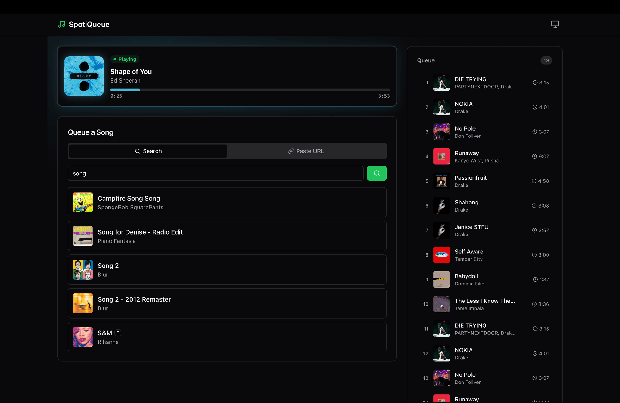This screenshot has width=620, height=403.
Task: Queue Song for Denise - Radio Edit
Action: (227, 236)
